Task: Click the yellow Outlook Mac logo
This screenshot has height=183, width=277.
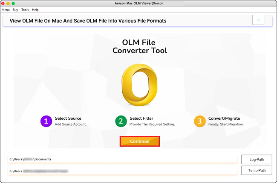Action: (139, 85)
